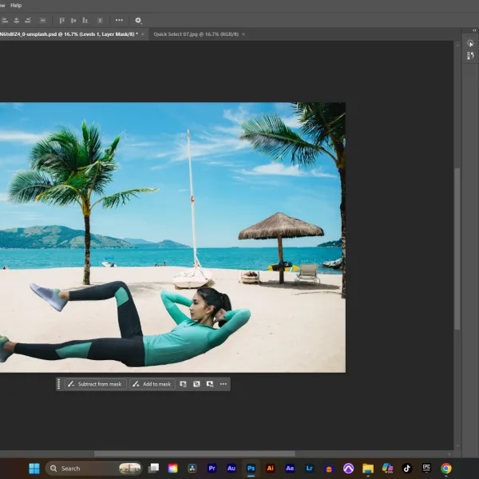The width and height of the screenshot is (479, 479).
Task: Switch to Quick Select 07.jpg tab
Action: click(196, 34)
